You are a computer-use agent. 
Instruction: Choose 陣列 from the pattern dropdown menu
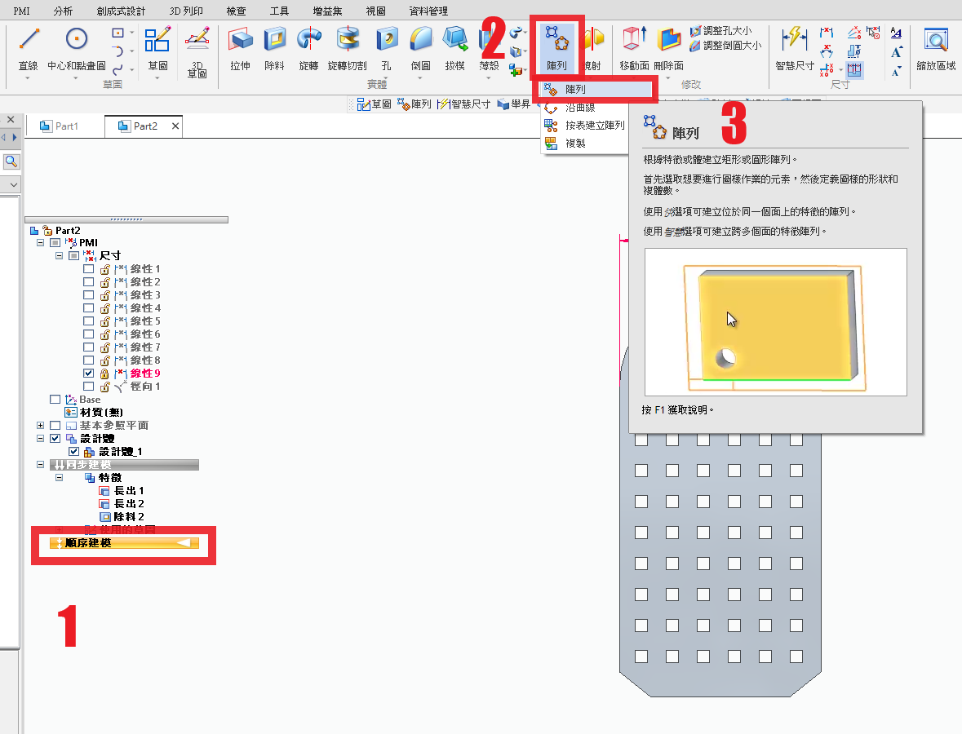[x=594, y=90]
